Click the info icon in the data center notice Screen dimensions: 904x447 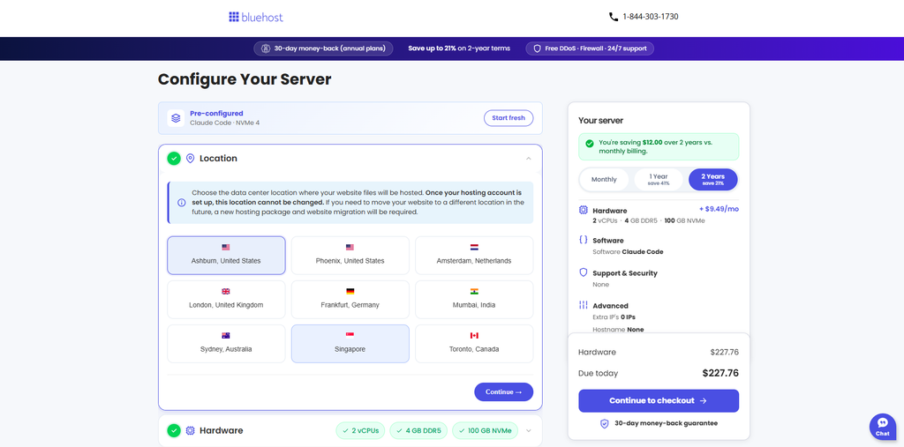click(182, 203)
